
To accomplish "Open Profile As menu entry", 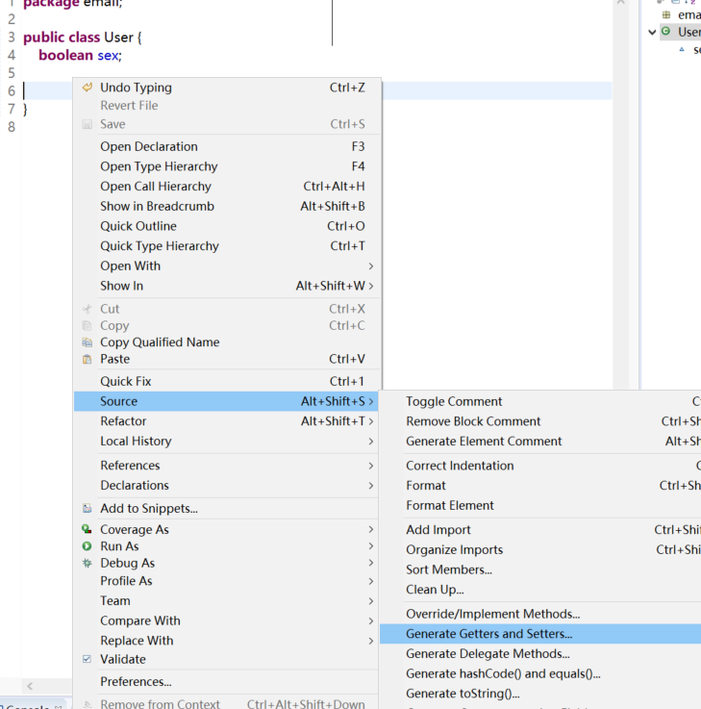I will click(x=226, y=581).
